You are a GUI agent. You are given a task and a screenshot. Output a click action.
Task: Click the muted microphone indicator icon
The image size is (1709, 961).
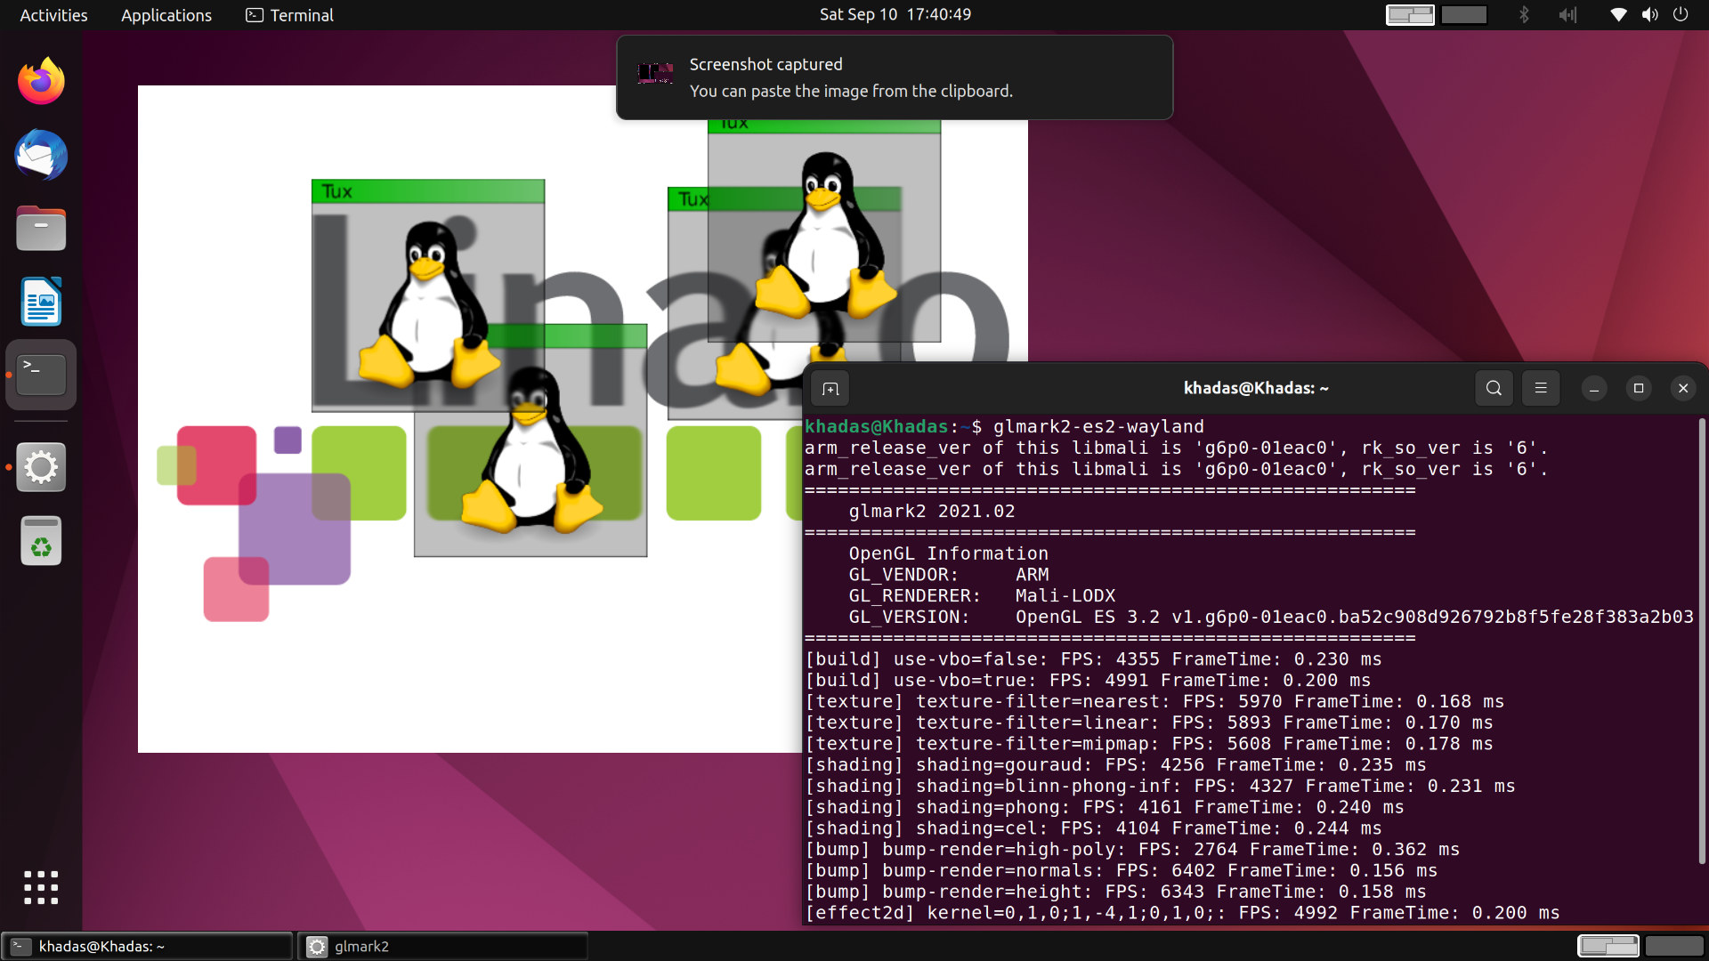(x=1567, y=14)
